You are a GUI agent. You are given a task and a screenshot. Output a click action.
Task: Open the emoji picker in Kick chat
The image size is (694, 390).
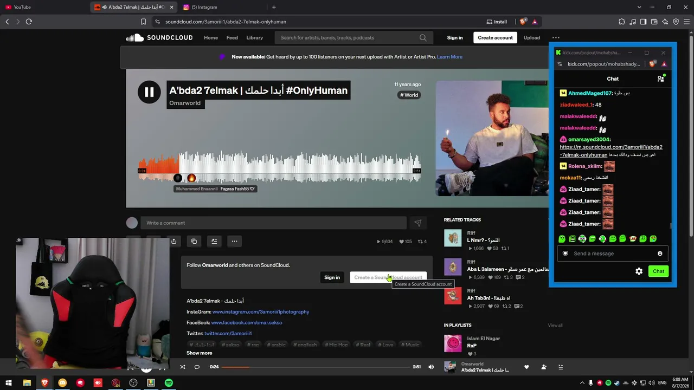(660, 253)
